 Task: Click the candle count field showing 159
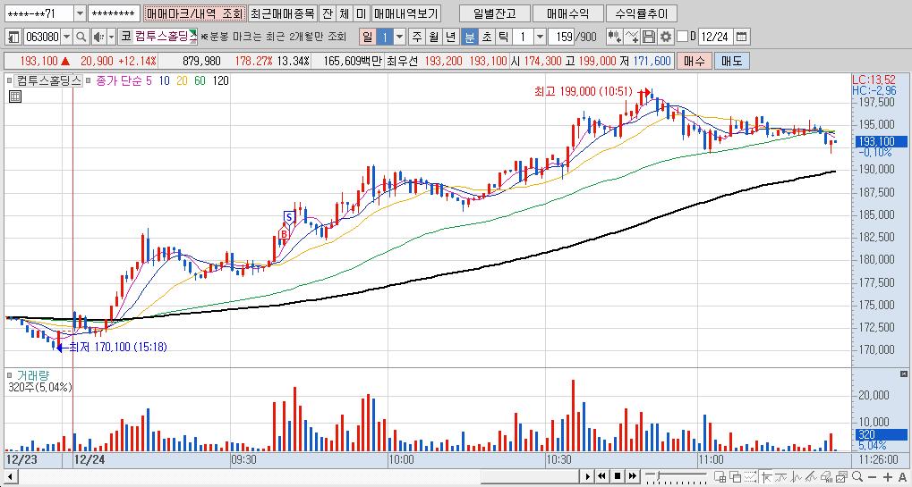pyautogui.click(x=561, y=38)
